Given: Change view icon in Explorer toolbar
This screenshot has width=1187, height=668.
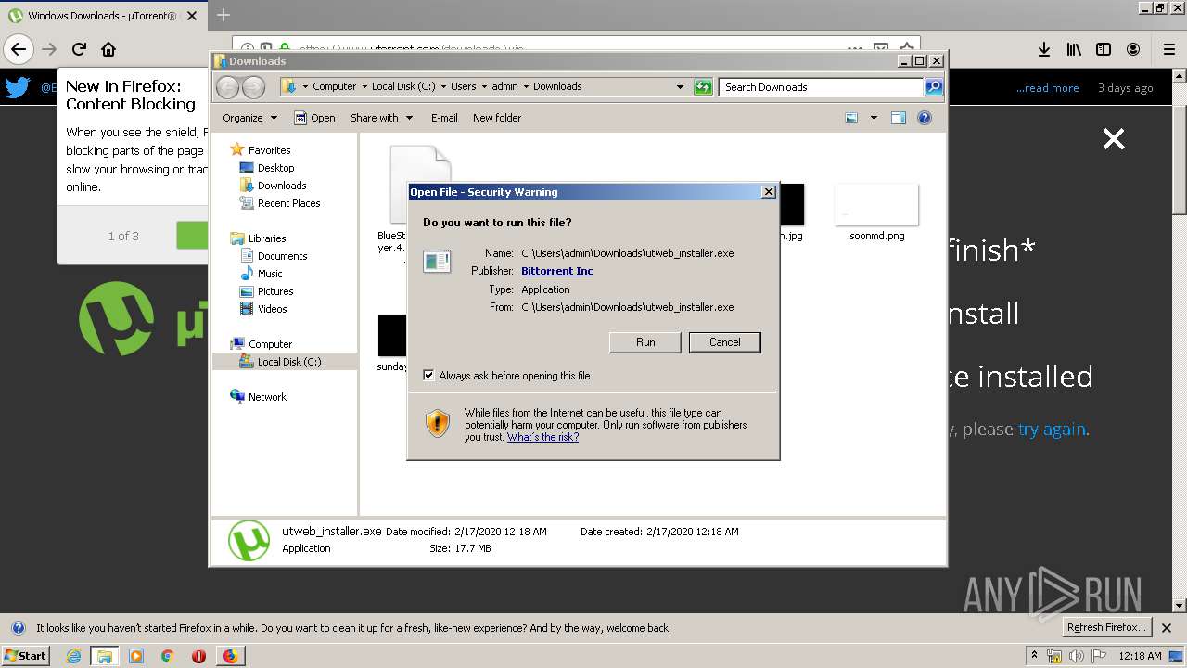Looking at the screenshot, I should (851, 118).
